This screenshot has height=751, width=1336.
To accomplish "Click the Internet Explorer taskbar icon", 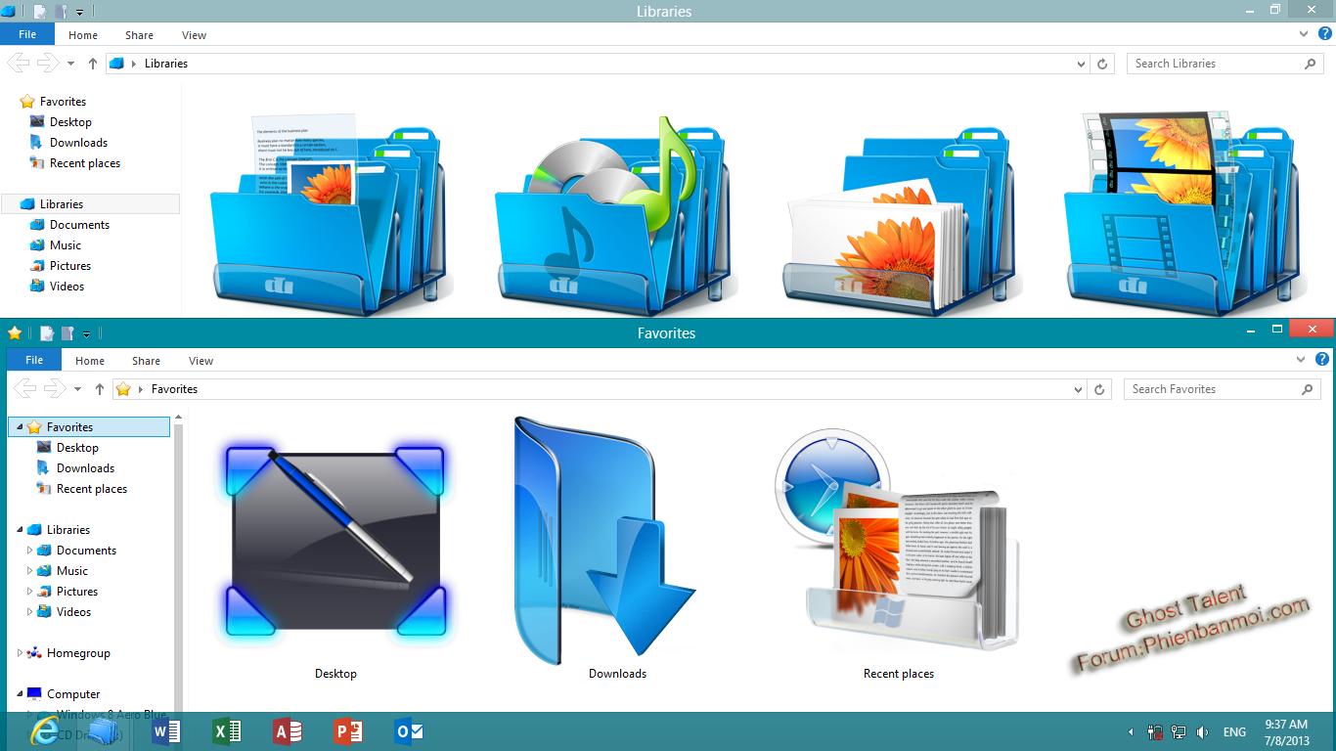I will pos(44,731).
